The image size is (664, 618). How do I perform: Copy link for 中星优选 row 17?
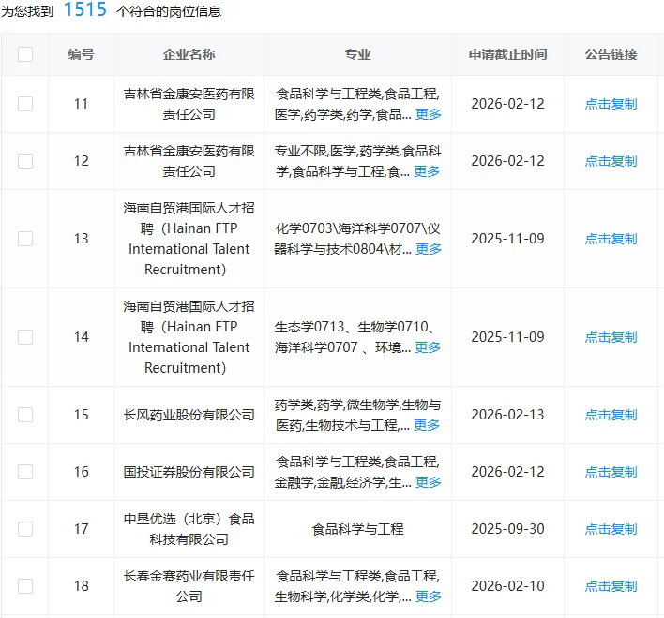[611, 529]
